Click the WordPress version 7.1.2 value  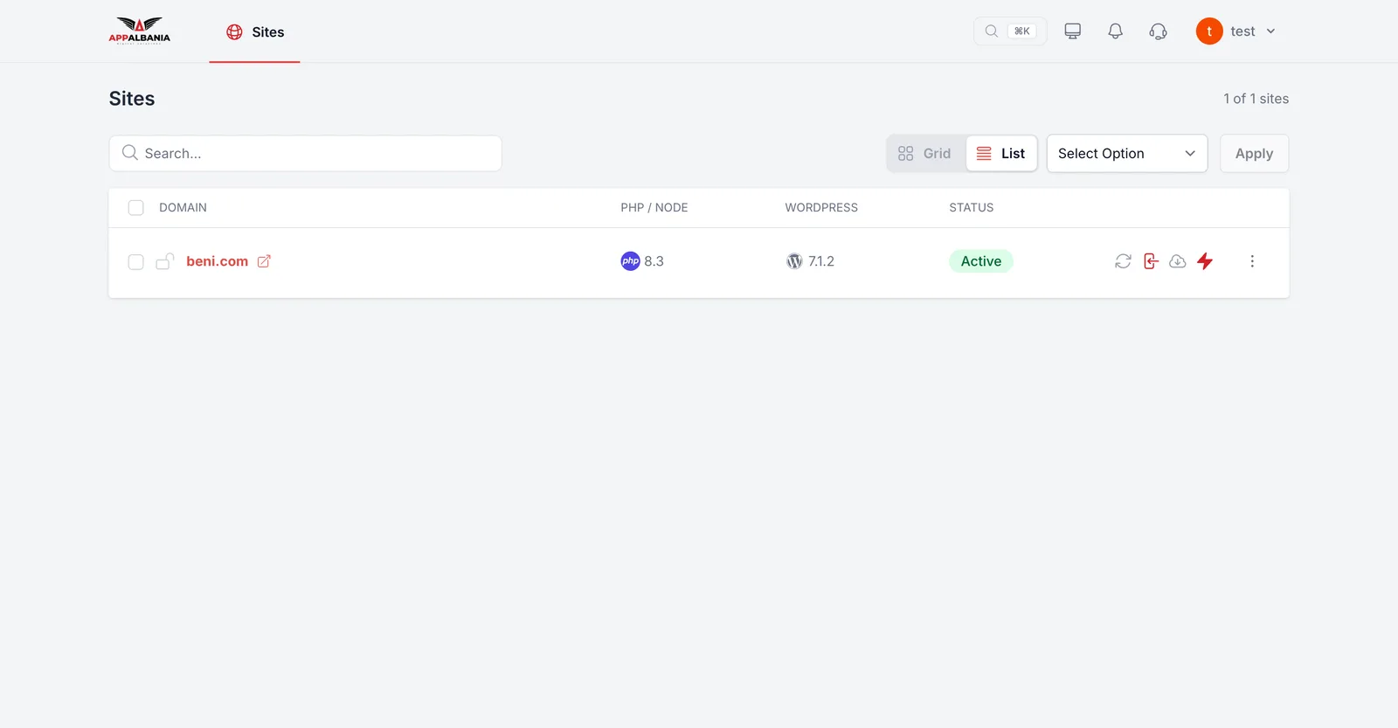click(x=821, y=261)
